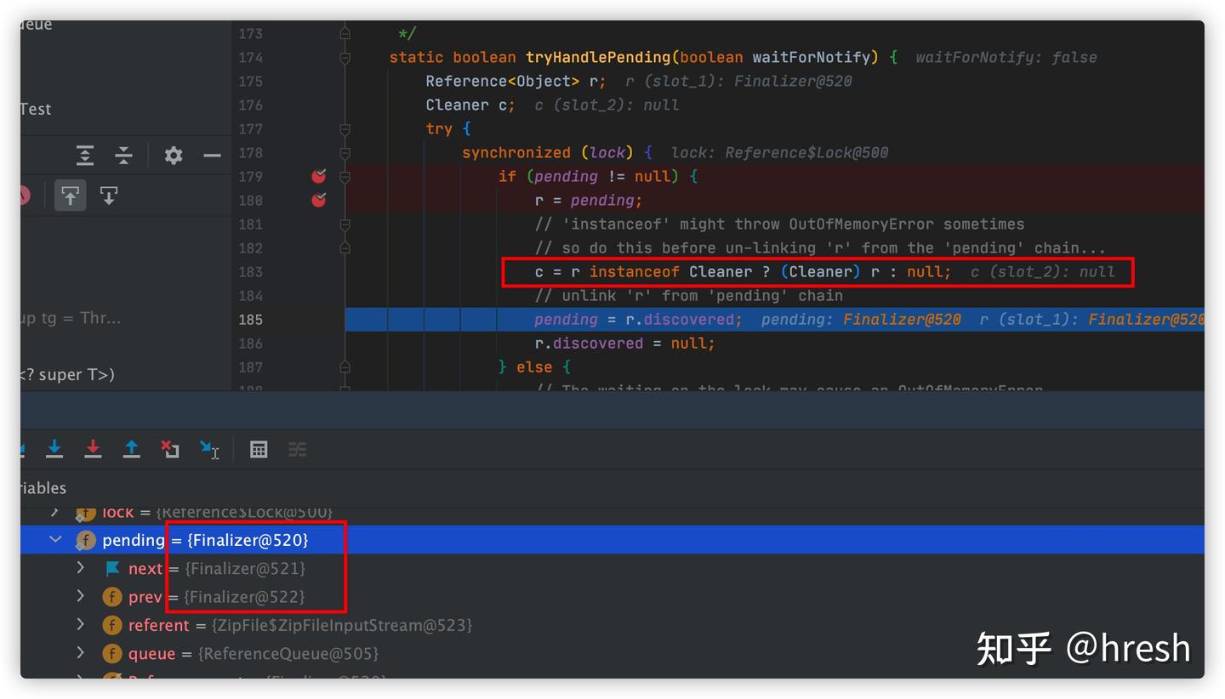Collapse the pending variable node
The height and width of the screenshot is (699, 1225).
tap(55, 539)
